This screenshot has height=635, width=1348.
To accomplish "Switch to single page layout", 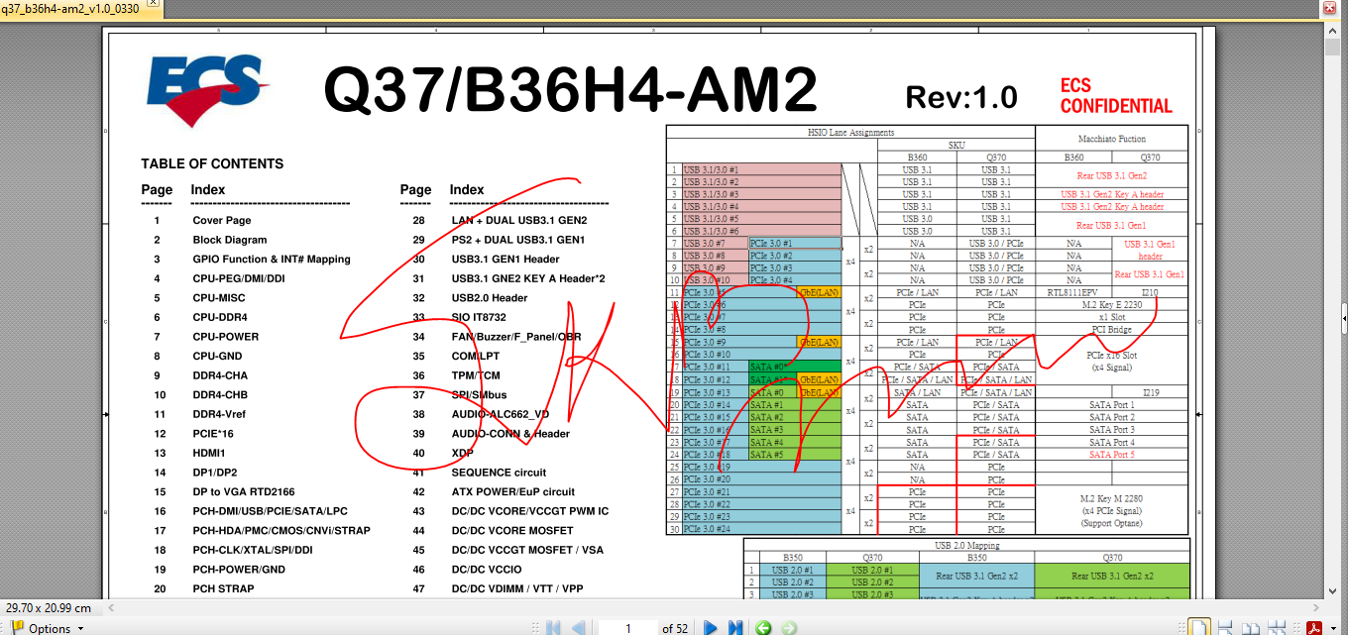I will (1199, 628).
